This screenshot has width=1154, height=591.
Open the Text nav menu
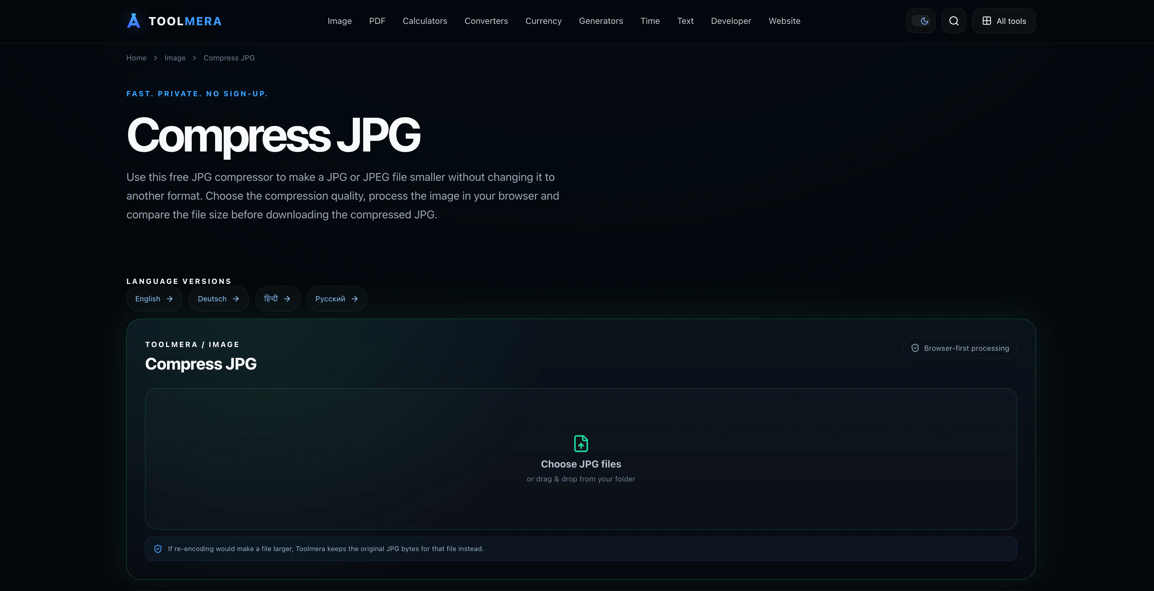coord(686,21)
